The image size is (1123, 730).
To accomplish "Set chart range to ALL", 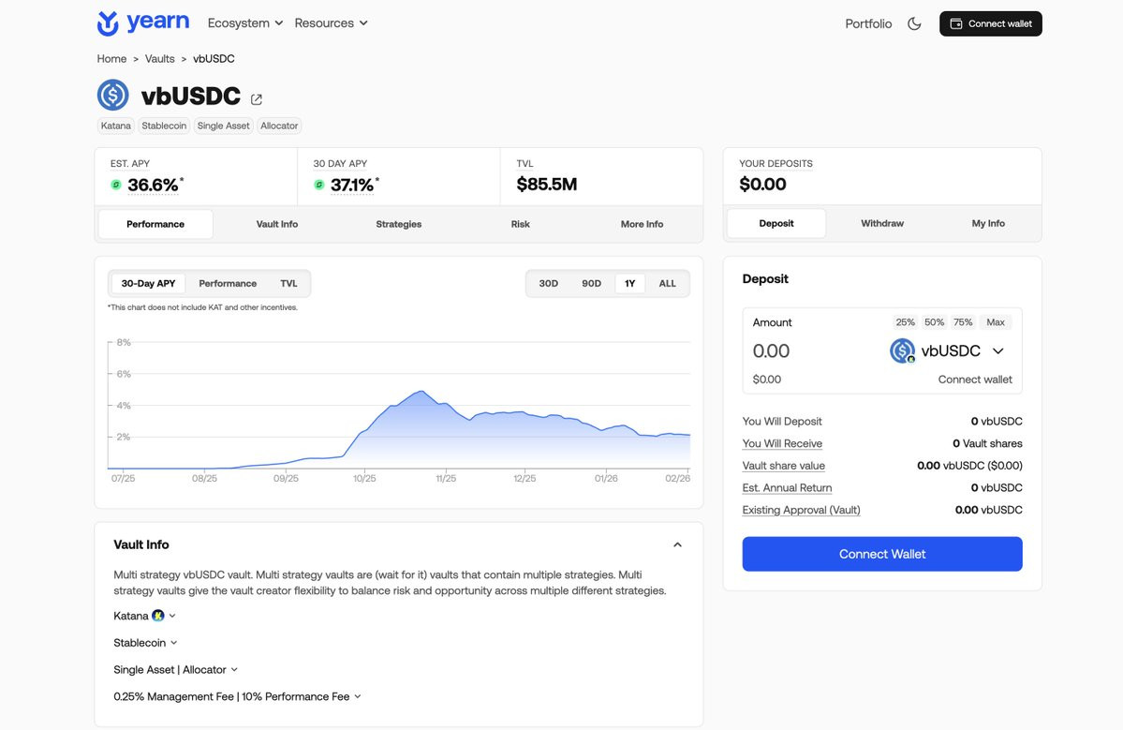I will (x=668, y=284).
